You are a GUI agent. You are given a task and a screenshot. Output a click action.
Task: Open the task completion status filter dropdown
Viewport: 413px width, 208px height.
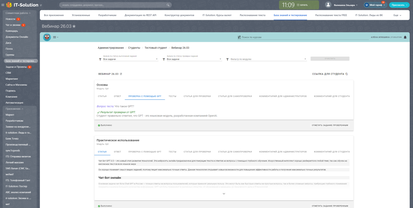129,59
